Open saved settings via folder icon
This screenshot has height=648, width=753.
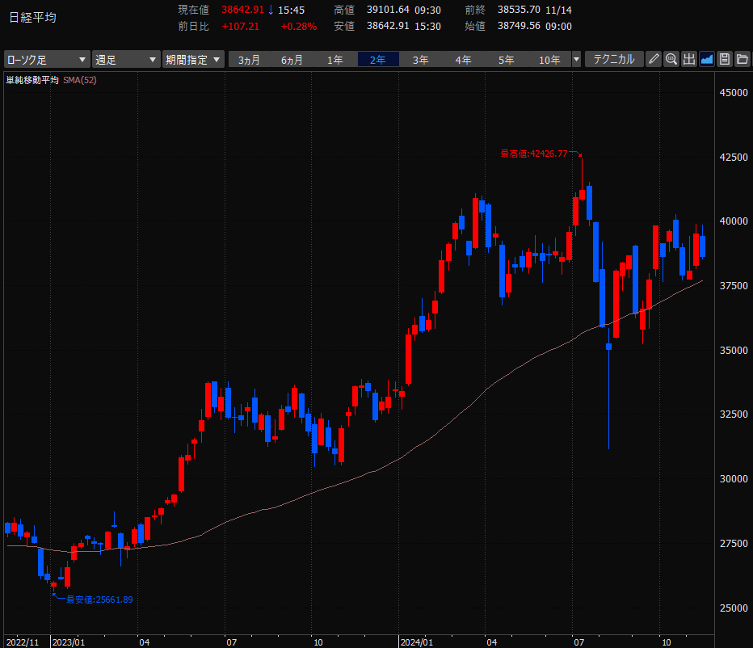742,59
